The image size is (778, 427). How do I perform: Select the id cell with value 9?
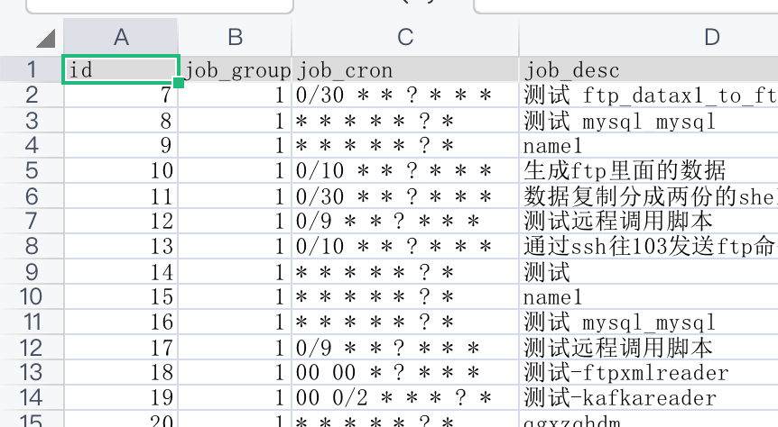coord(121,145)
